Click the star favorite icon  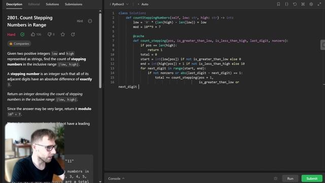click(63, 35)
